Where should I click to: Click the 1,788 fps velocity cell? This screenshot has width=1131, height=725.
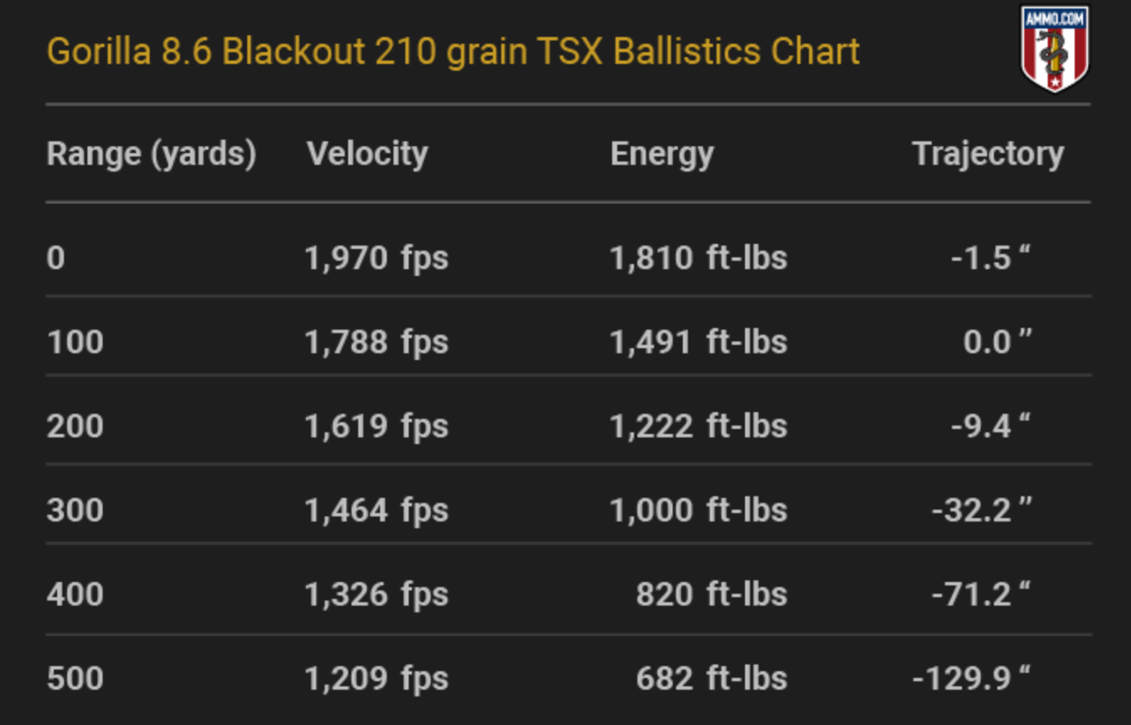click(377, 342)
